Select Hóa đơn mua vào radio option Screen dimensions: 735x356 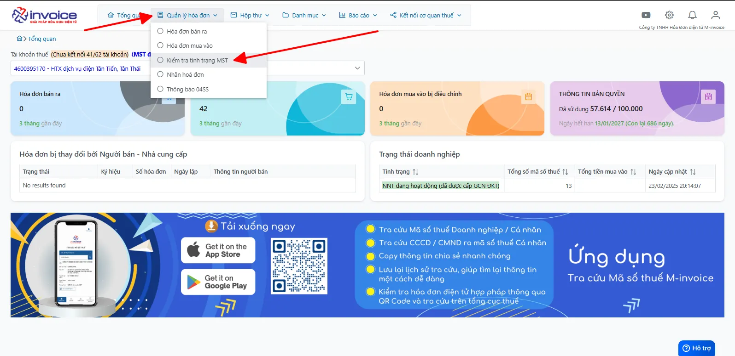[x=160, y=45]
